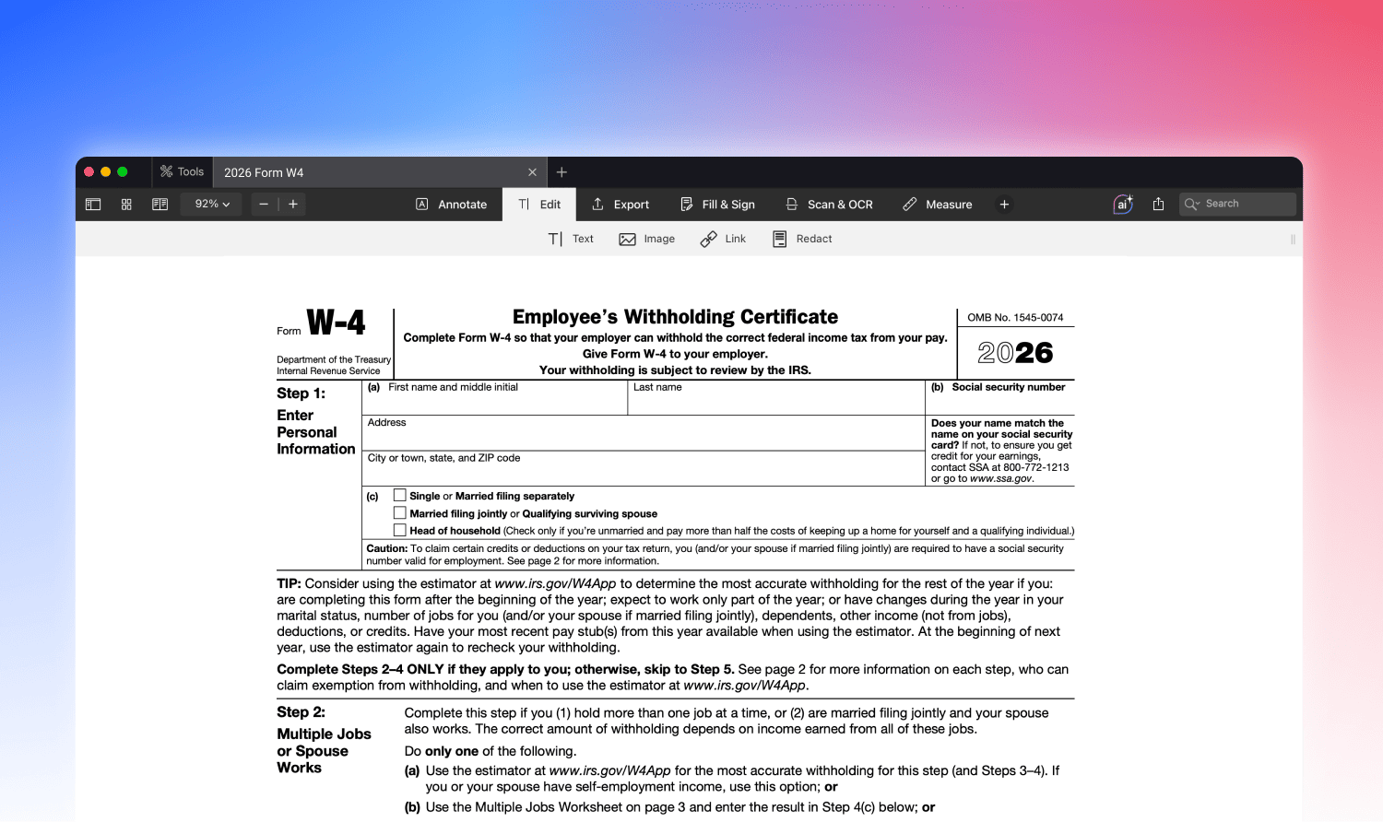Image resolution: width=1383 pixels, height=822 pixels.
Task: Click the share icon in toolbar
Action: point(1158,205)
